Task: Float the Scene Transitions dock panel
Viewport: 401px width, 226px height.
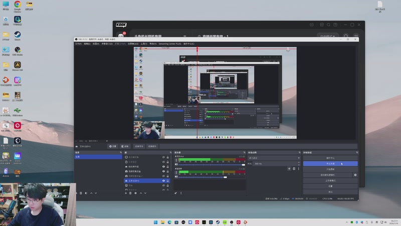Action: point(299,153)
